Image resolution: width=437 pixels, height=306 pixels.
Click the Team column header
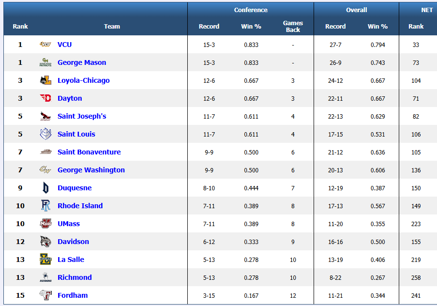(x=112, y=27)
